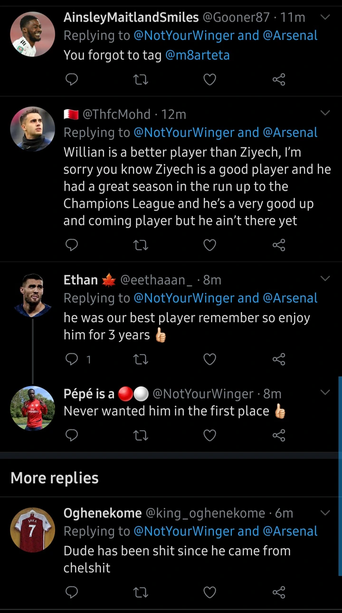This screenshot has width=342, height=613.
Task: Expand the menu arrow on @ThfcMohd's tweet
Action: tap(325, 113)
